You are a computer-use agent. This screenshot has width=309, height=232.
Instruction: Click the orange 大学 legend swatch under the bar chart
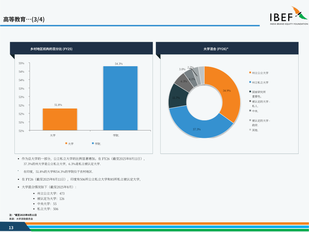click(66, 144)
